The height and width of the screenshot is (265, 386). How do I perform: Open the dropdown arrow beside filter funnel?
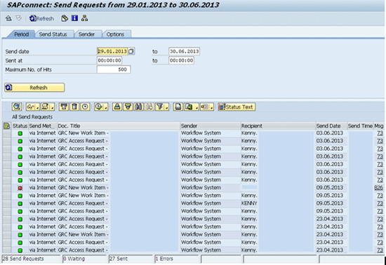point(167,107)
